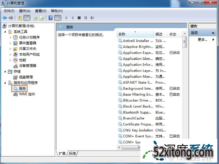Click the Pause service icon
The height and width of the screenshot is (164, 219).
86,18
